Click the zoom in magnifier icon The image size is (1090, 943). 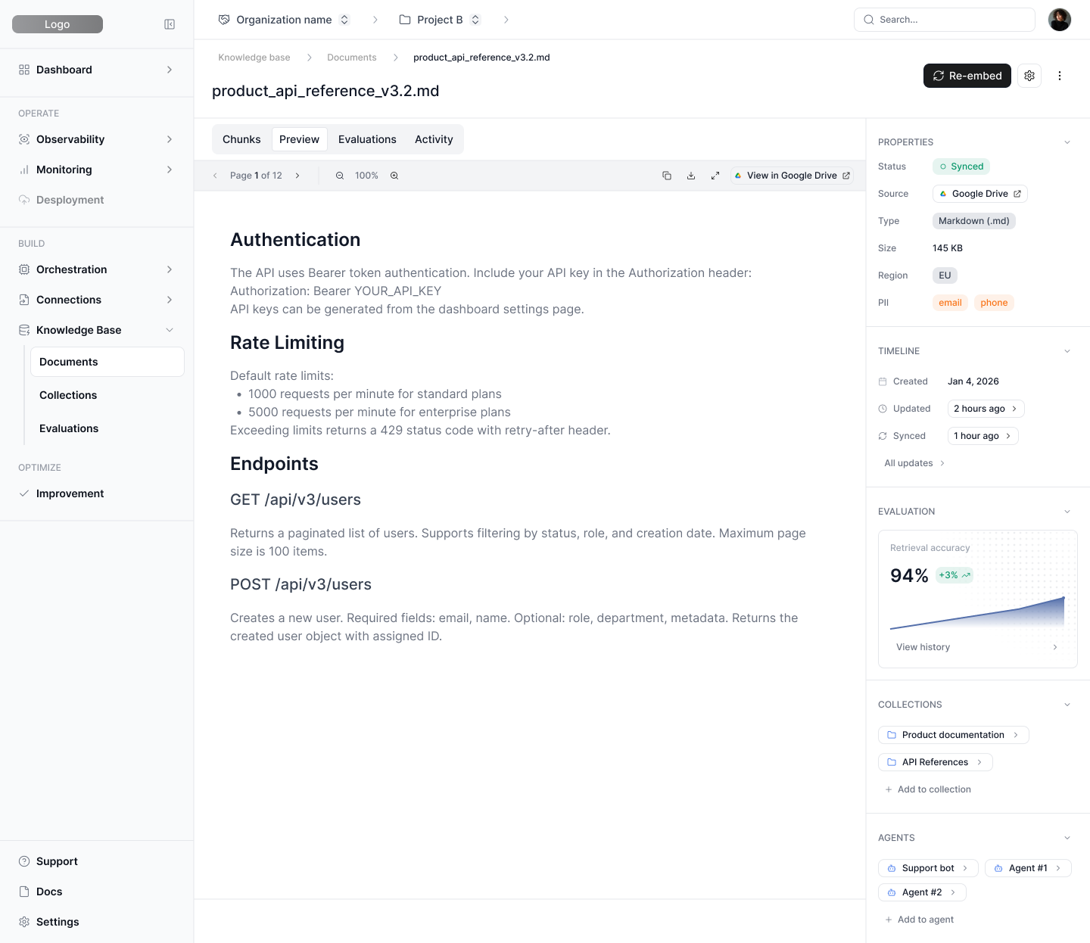[394, 176]
